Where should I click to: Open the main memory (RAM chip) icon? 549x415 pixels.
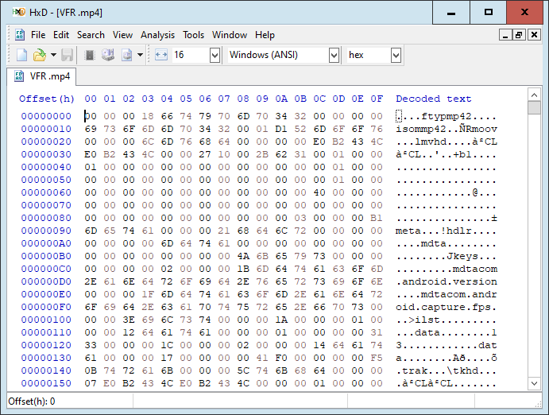(90, 55)
